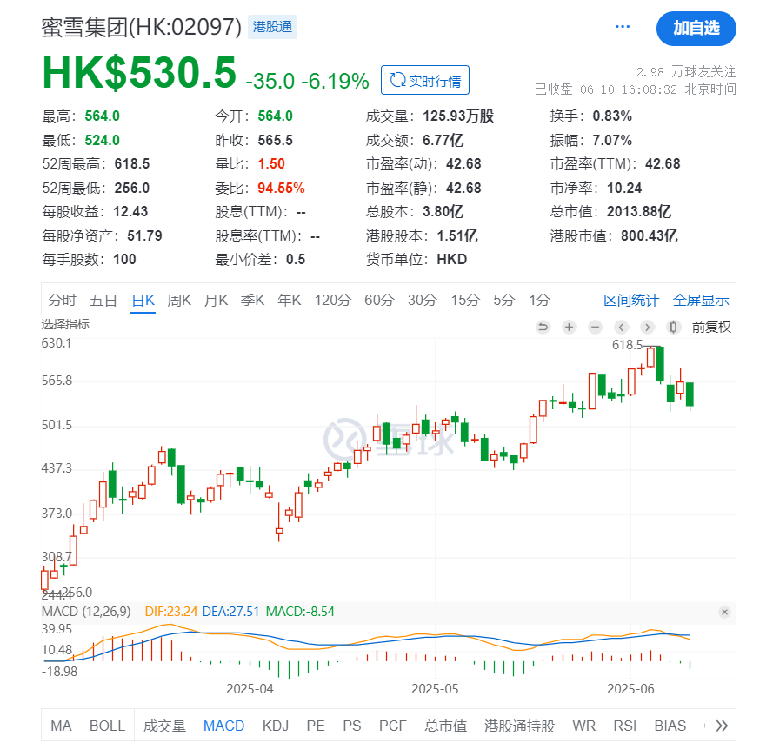The height and width of the screenshot is (749, 773).
Task: Click the 52周最高 618.5 value
Action: click(131, 164)
